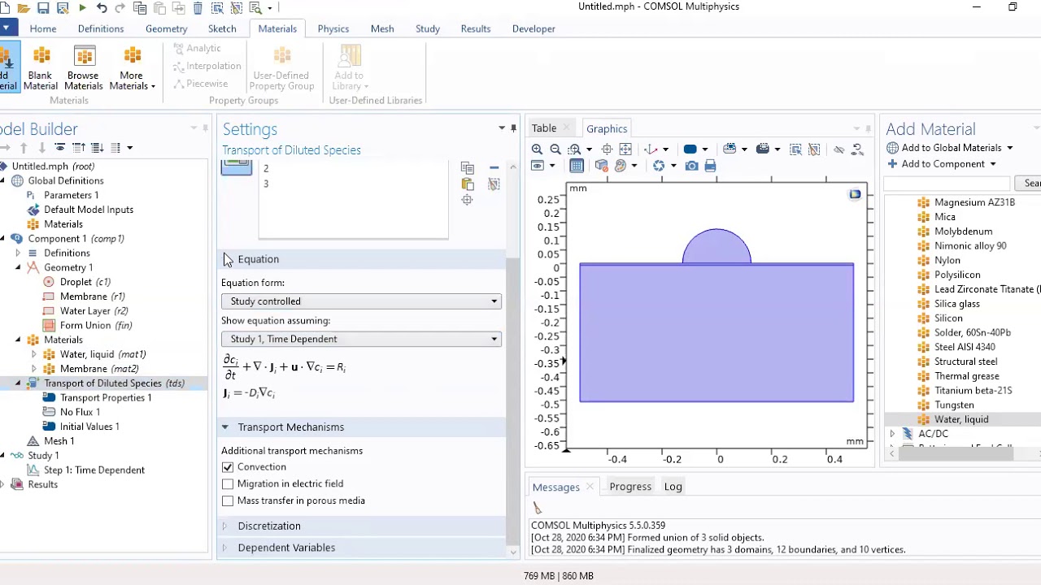Collapse the Transport Mechanisms section
Viewport: 1041px width, 585px height.
pos(225,427)
